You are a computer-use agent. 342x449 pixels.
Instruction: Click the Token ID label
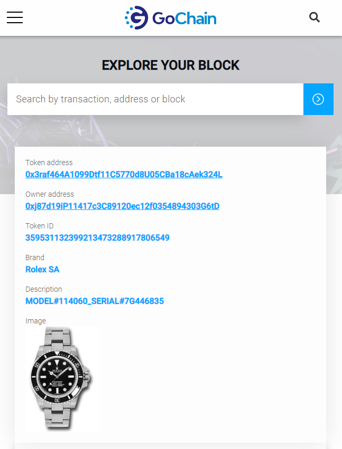[40, 226]
